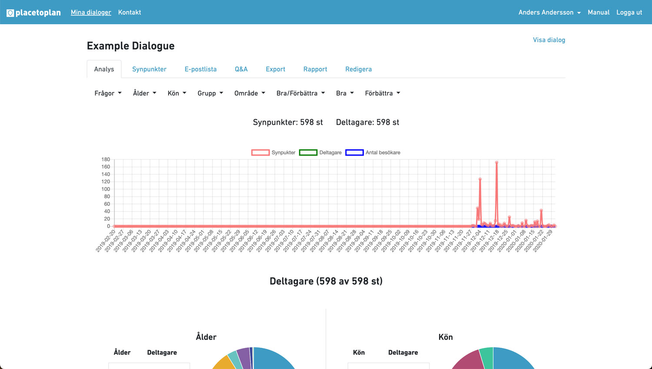The width and height of the screenshot is (652, 369).
Task: Open the Ålder filter dropdown
Action: pyautogui.click(x=144, y=93)
